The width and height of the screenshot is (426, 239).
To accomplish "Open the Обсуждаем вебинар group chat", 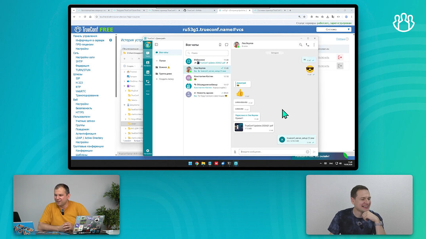I will tap(207, 86).
